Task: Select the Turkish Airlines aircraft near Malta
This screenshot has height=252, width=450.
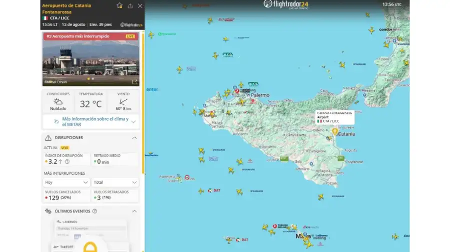Action: 265,228
